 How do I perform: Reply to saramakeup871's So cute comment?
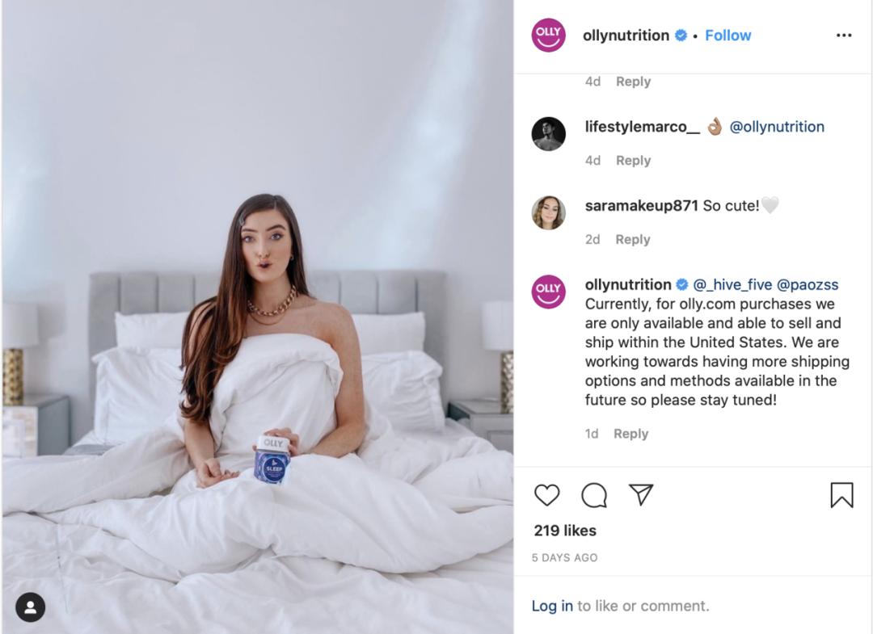coord(632,239)
